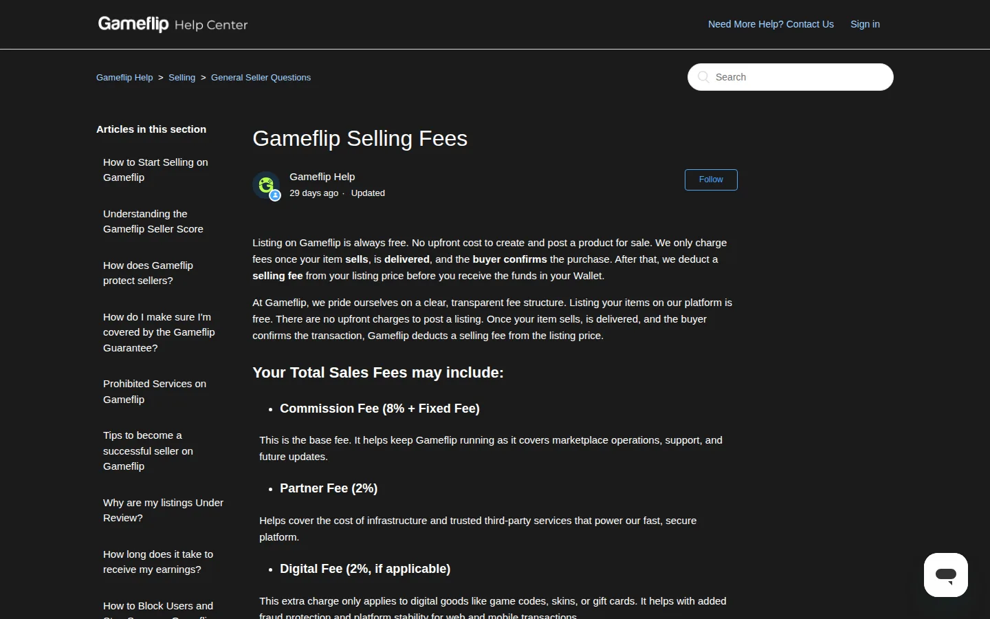Viewport: 990px width, 619px height.
Task: Follow this article with the Follow button
Action: (x=711, y=180)
